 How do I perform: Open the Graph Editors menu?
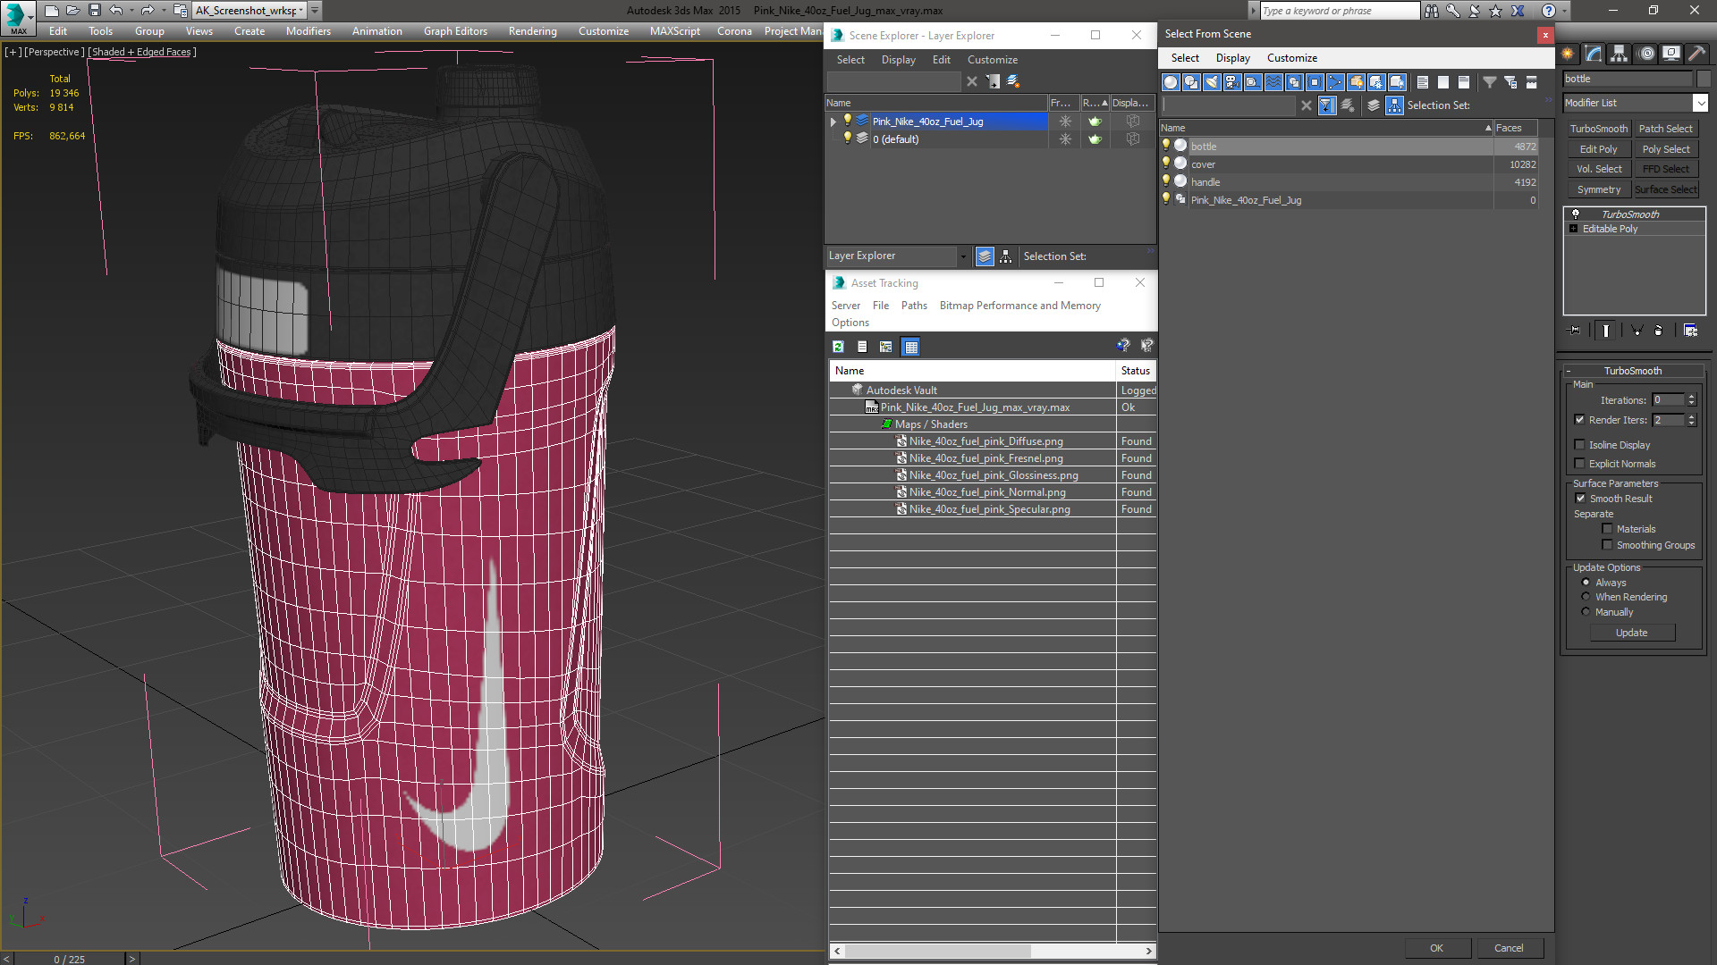coord(455,31)
